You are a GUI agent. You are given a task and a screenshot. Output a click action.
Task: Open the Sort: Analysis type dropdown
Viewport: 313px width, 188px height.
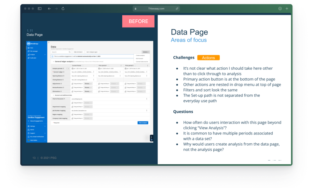tap(93, 52)
